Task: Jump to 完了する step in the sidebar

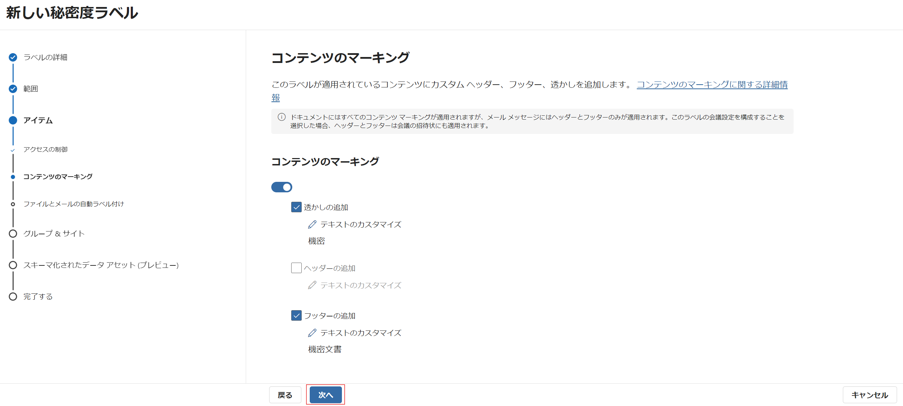Action: pyautogui.click(x=38, y=297)
